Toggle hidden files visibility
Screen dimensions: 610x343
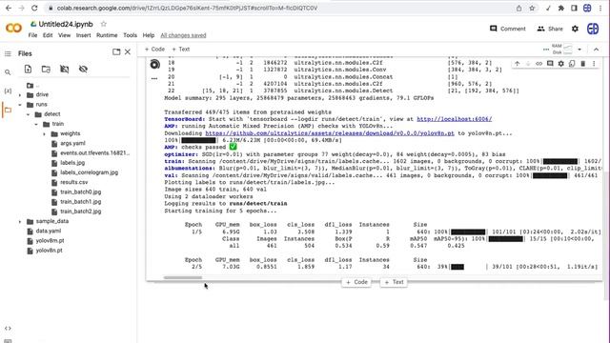coord(83,70)
